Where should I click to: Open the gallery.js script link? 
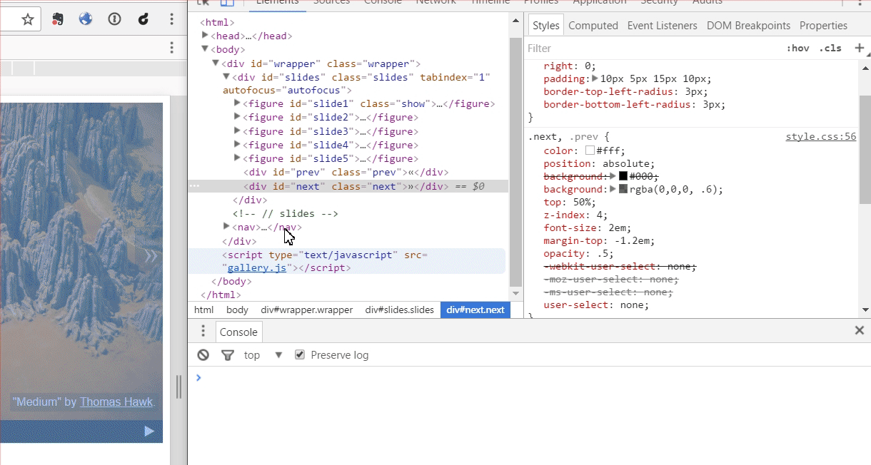pyautogui.click(x=256, y=268)
